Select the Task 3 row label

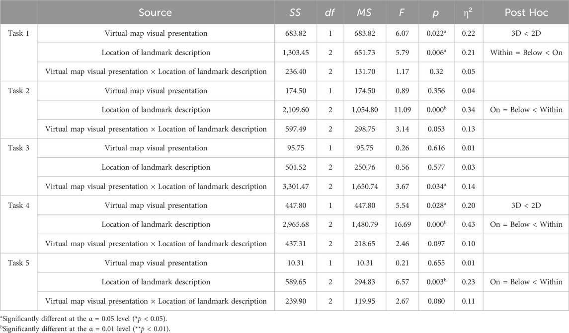(17, 148)
